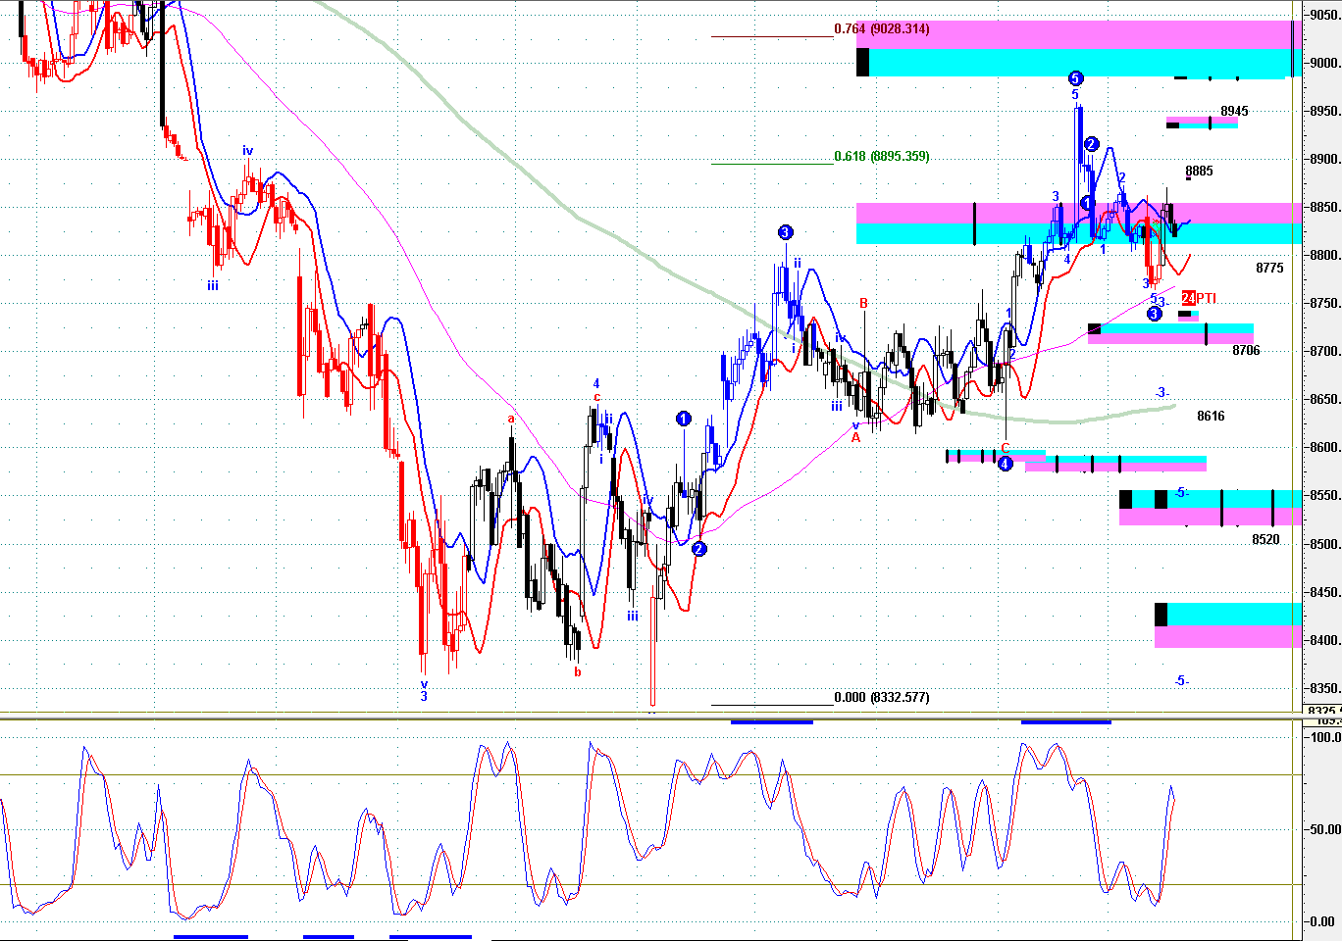1342x941 pixels.
Task: Select the 8706 price target label
Action: tap(1246, 351)
